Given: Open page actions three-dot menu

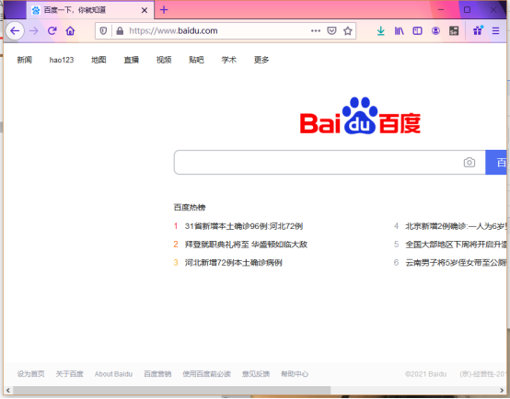Looking at the screenshot, I should 316,31.
